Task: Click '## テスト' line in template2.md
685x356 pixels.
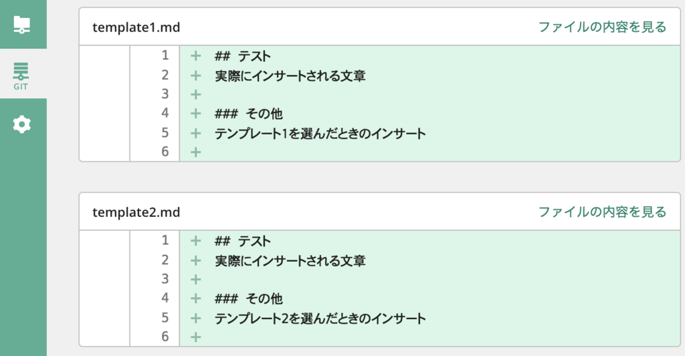Action: click(x=242, y=241)
